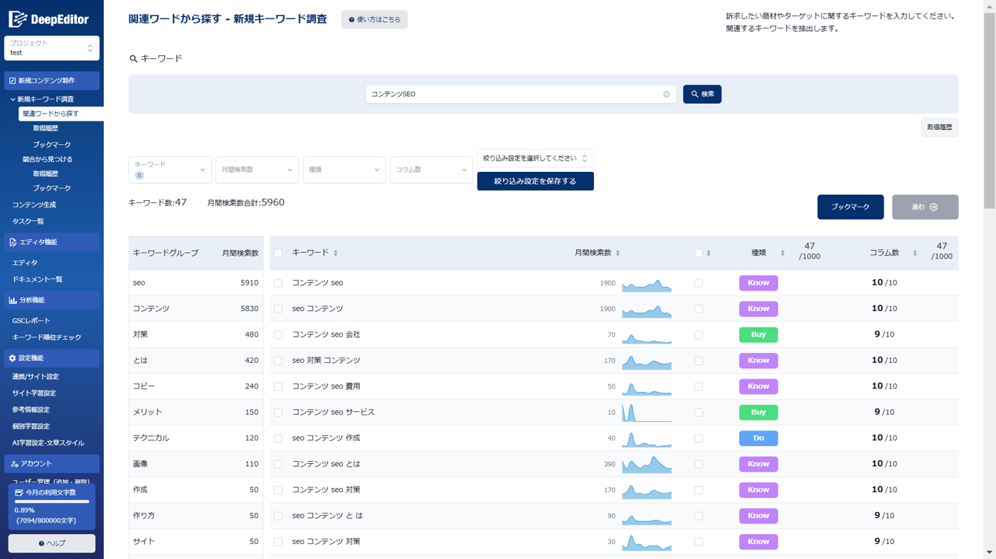Check the row seo 対策 コンテンツ
Image resolution: width=996 pixels, height=559 pixels.
tap(278, 361)
